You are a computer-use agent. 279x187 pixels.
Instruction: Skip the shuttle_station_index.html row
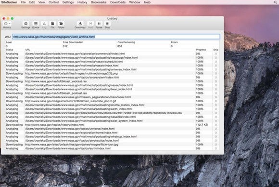pyautogui.click(x=216, y=105)
